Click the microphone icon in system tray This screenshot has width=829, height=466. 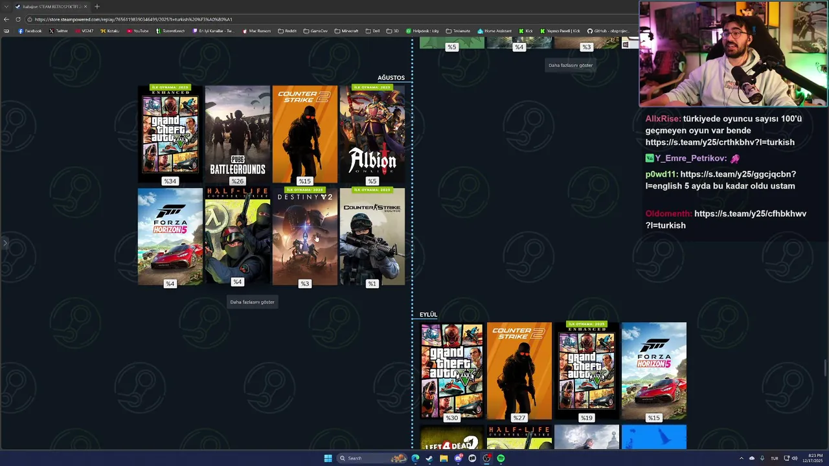tap(762, 458)
